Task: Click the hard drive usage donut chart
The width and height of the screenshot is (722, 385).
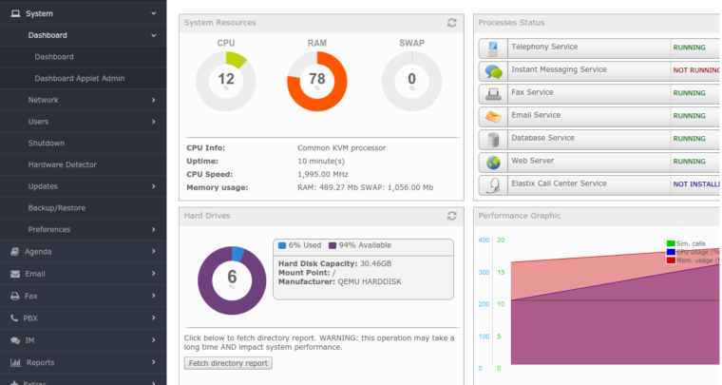Action: pyautogui.click(x=231, y=280)
